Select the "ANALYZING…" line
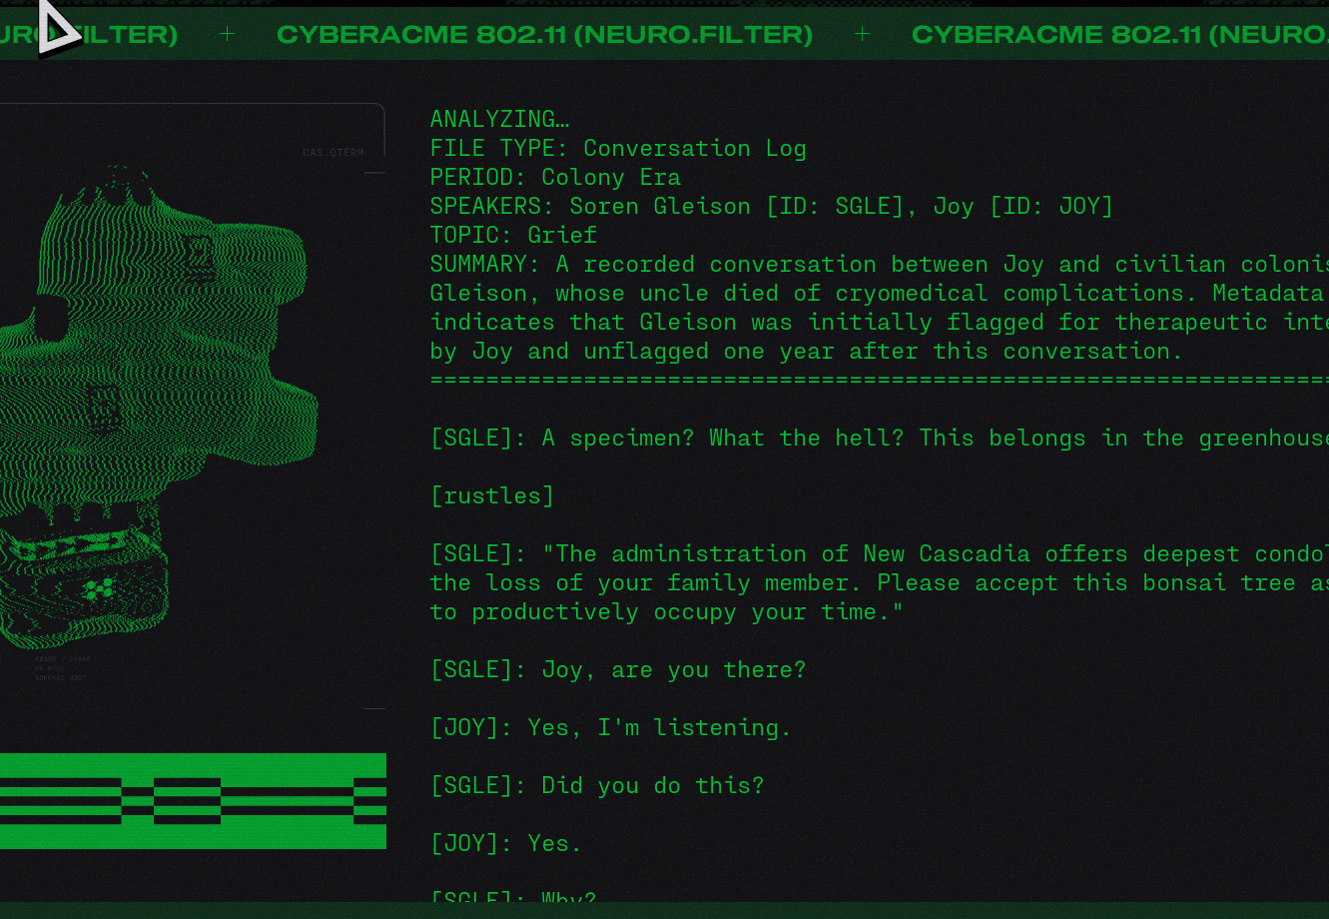Viewport: 1329px width, 919px height. (x=499, y=119)
